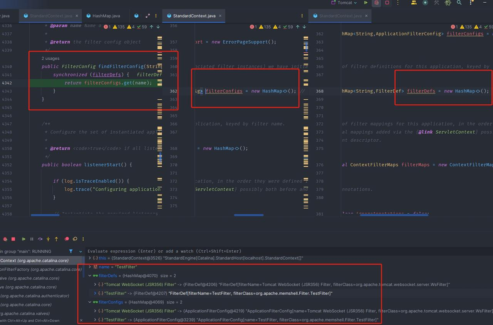
Task: Toggle the frames filter funnel icon
Action: coord(71,251)
